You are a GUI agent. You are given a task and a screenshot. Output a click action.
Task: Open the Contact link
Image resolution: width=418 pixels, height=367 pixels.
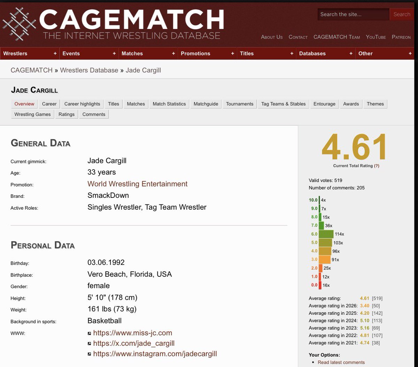coord(298,37)
